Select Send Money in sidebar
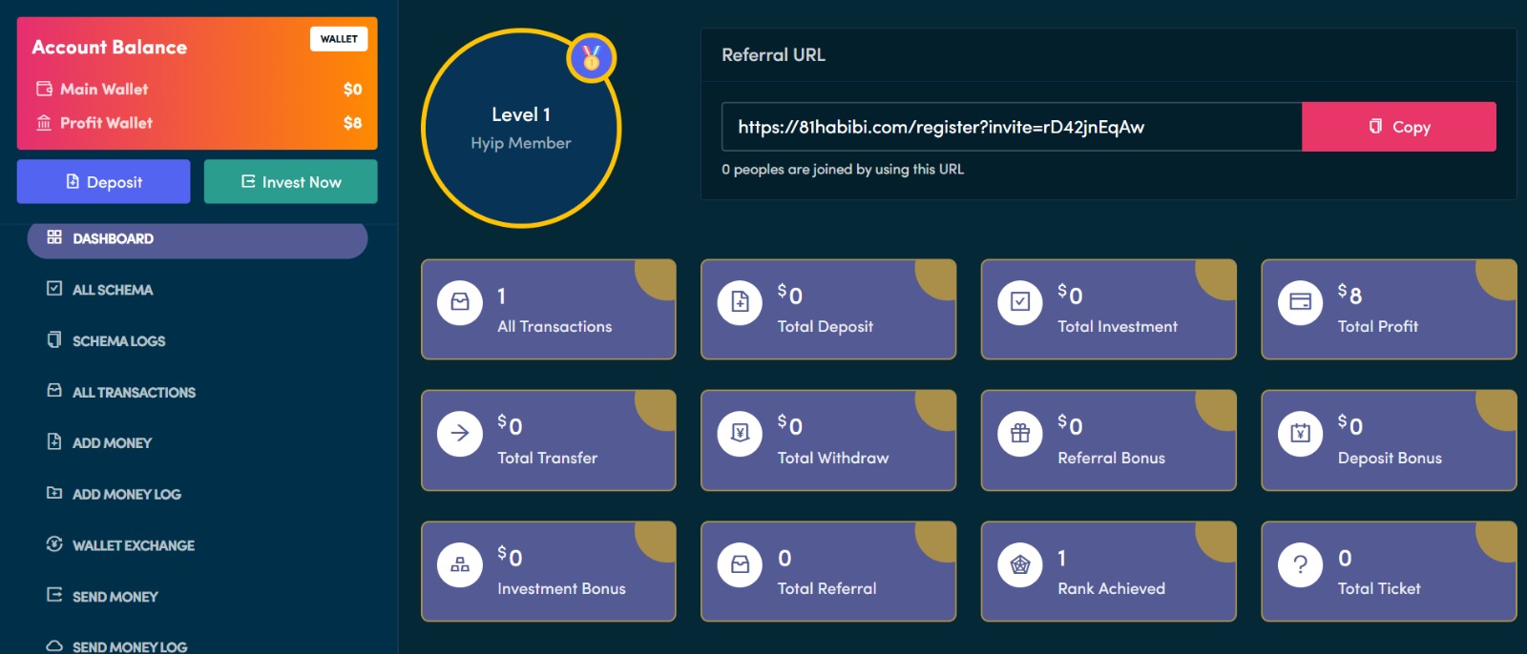 [x=115, y=597]
